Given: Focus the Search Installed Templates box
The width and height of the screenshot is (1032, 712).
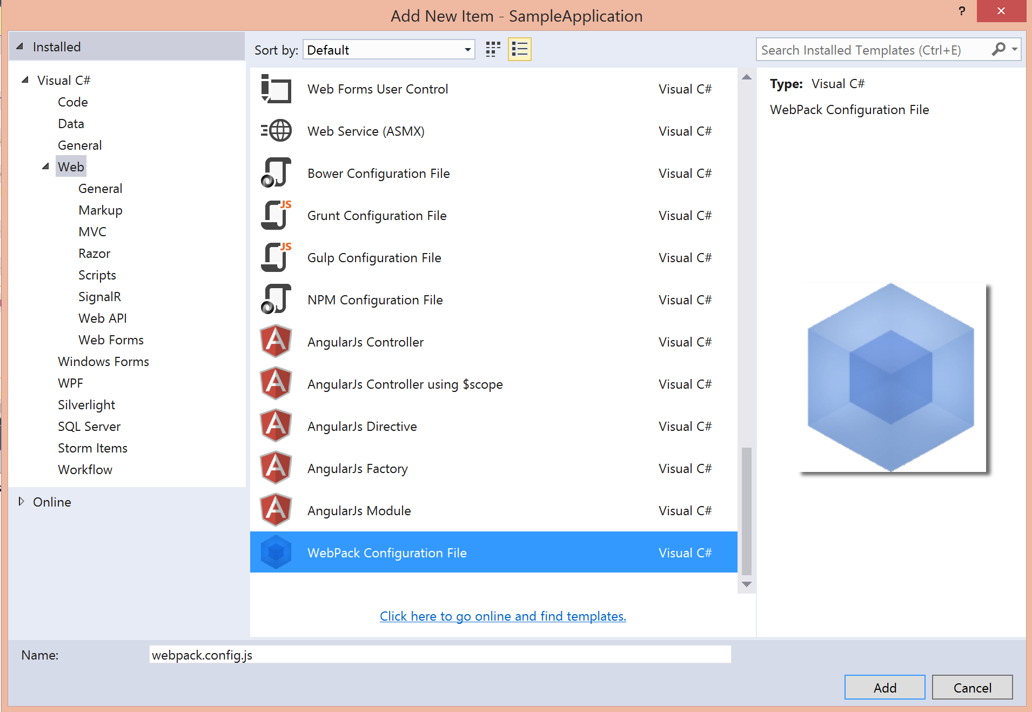Looking at the screenshot, I should coord(873,50).
